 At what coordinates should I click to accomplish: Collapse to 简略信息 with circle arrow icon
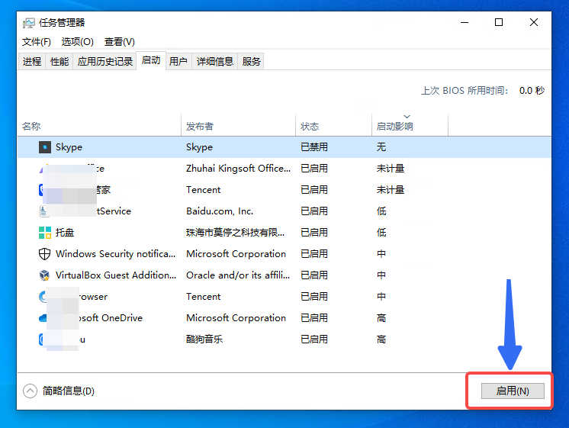pyautogui.click(x=30, y=391)
